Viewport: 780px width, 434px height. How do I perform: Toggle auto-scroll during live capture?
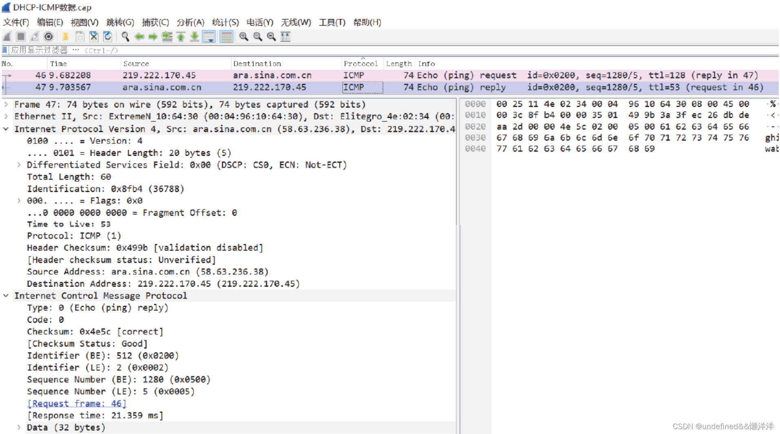[209, 37]
